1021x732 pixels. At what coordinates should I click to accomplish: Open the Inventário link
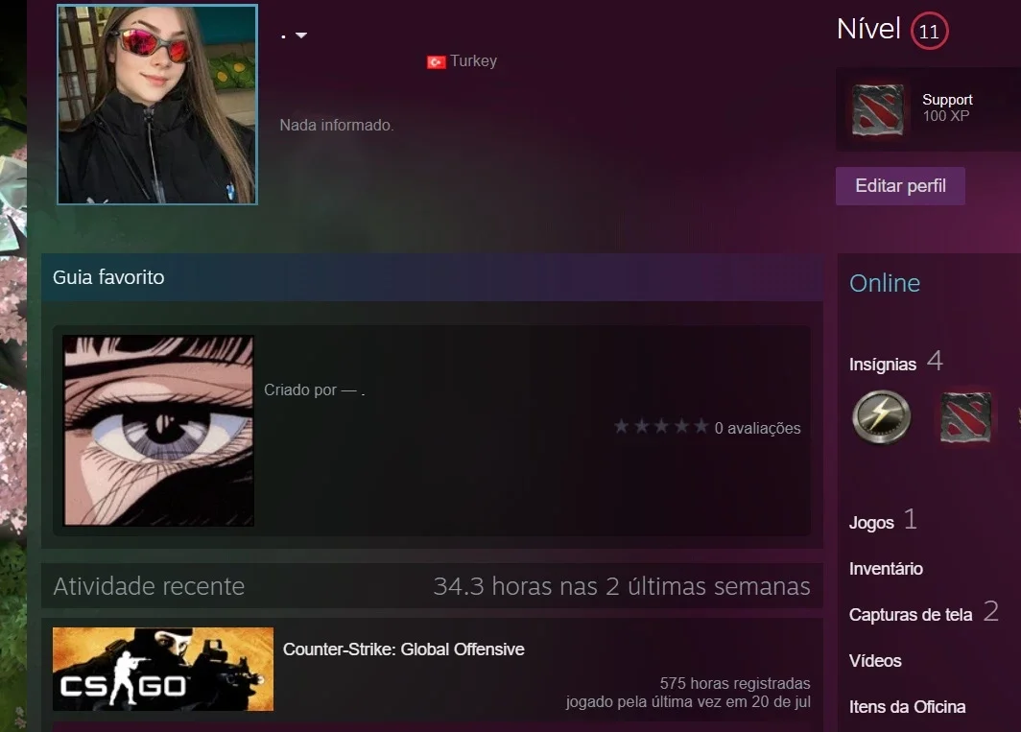point(886,569)
